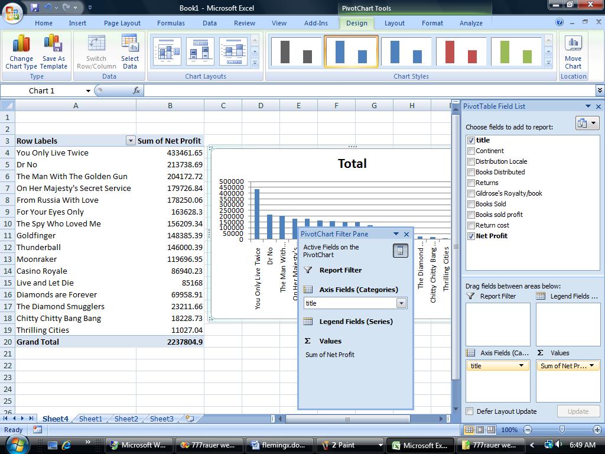Insert a new worksheet tab icon
605x454 pixels.
point(190,419)
